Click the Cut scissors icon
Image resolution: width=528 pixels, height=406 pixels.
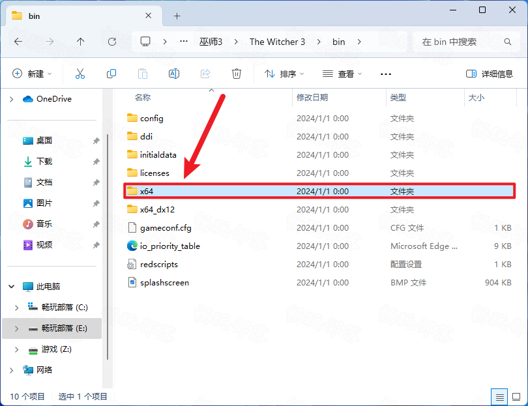point(80,74)
